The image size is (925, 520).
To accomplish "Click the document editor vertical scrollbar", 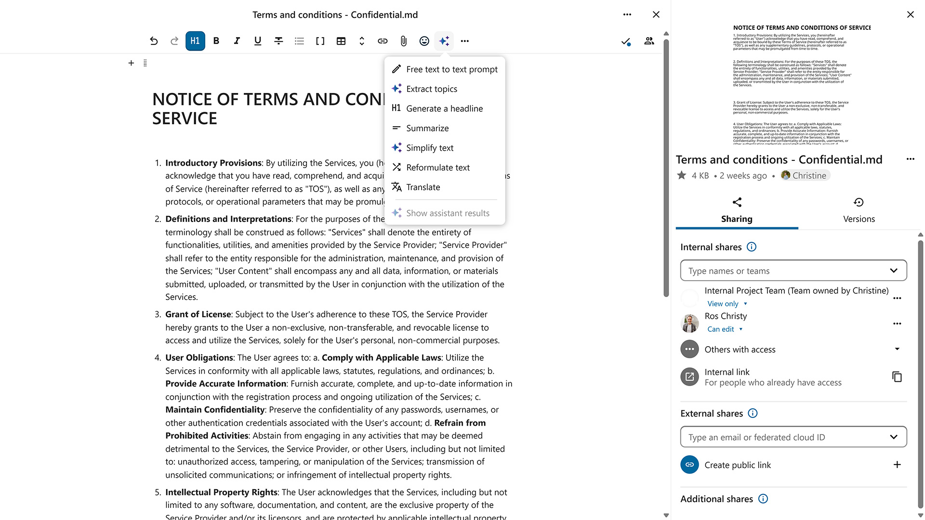I will pos(666,169).
